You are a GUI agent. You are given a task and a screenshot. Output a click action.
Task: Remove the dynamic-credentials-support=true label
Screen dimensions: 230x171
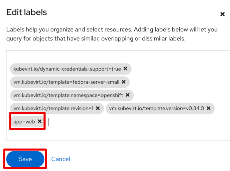click(x=125, y=69)
